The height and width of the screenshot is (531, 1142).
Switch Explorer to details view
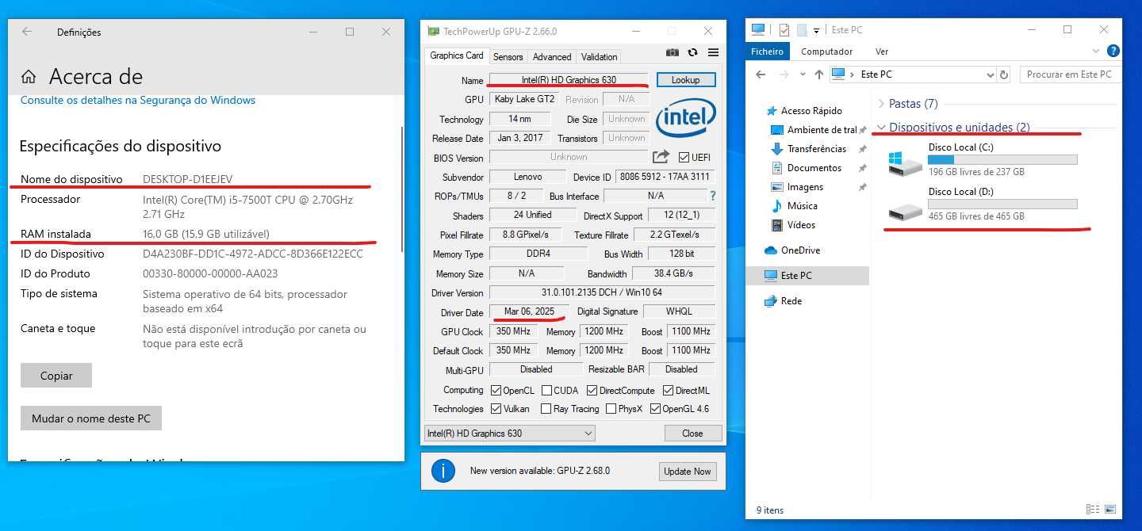[x=1094, y=510]
